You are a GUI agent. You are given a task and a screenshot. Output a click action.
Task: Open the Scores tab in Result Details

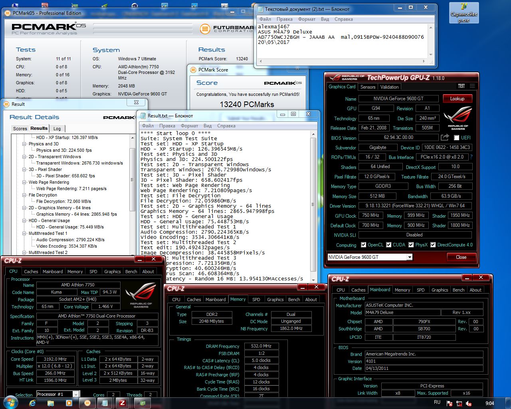(x=20, y=129)
